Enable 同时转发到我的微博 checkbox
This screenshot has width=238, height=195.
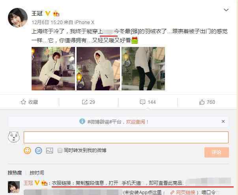(x=60, y=150)
